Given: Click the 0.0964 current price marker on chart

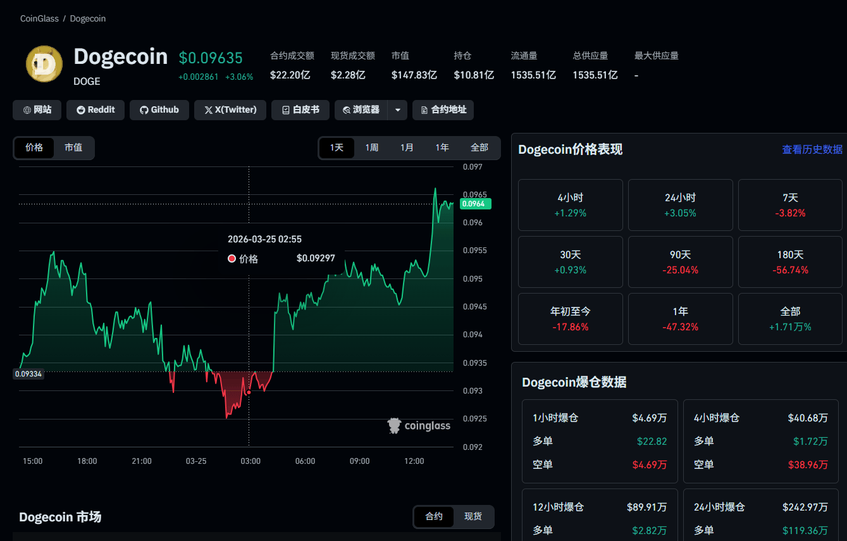Looking at the screenshot, I should click(473, 204).
